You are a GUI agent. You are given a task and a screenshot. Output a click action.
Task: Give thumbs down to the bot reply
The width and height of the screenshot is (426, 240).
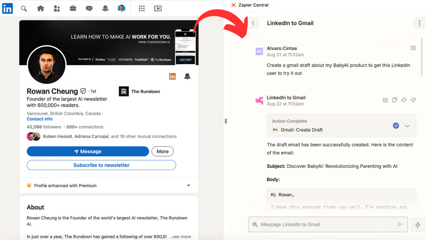(x=413, y=100)
